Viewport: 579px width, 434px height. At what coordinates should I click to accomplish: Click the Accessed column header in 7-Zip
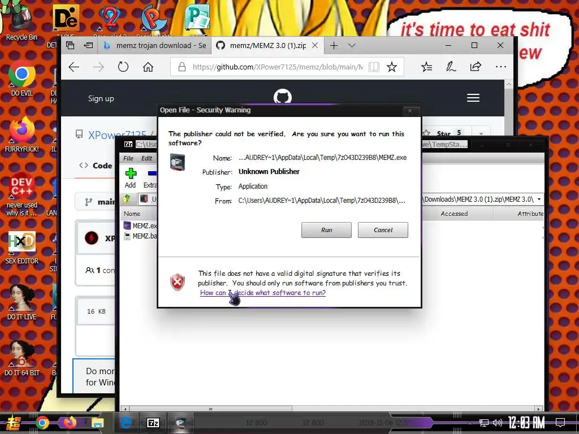coord(454,214)
